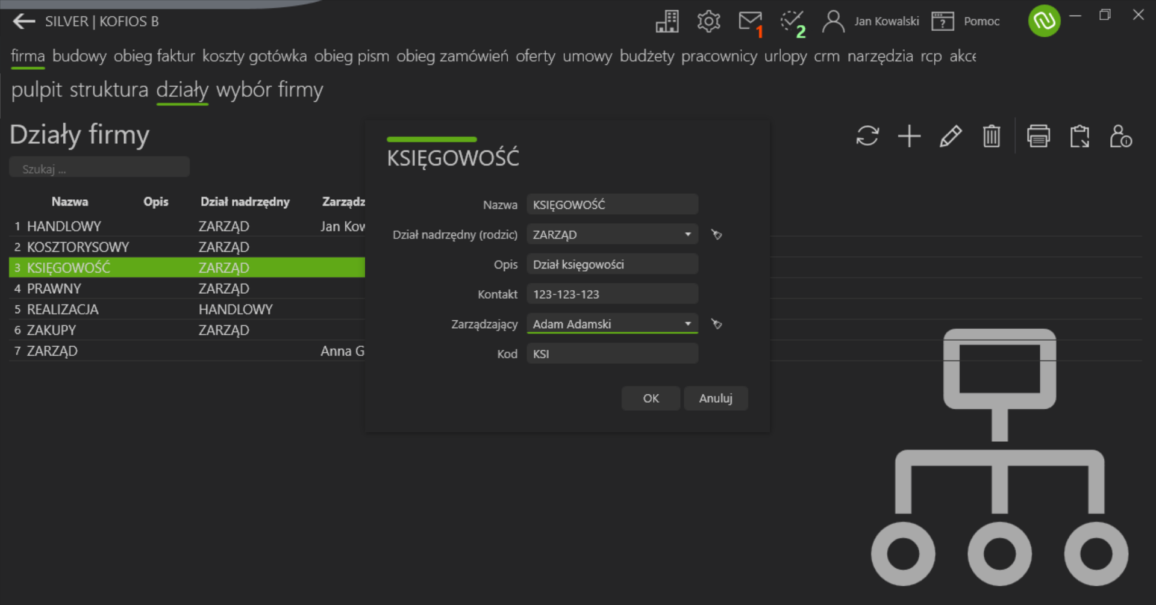Switch to the działy tab
Viewport: 1156px width, 605px height.
[x=182, y=90]
